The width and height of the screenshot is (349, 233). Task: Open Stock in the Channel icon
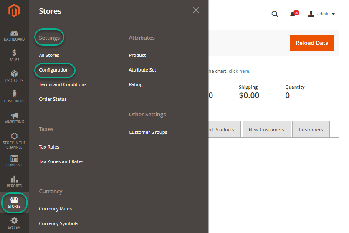tap(14, 136)
